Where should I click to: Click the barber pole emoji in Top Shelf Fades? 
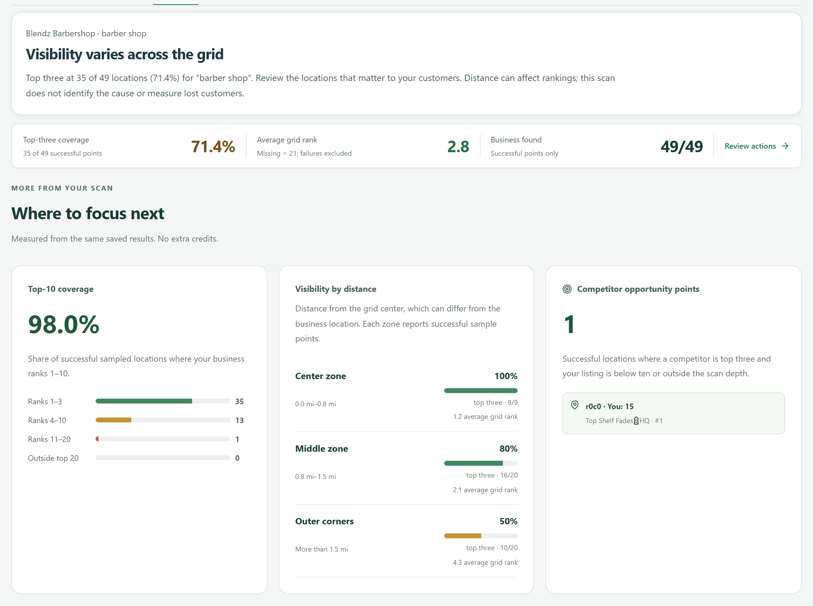tap(636, 421)
